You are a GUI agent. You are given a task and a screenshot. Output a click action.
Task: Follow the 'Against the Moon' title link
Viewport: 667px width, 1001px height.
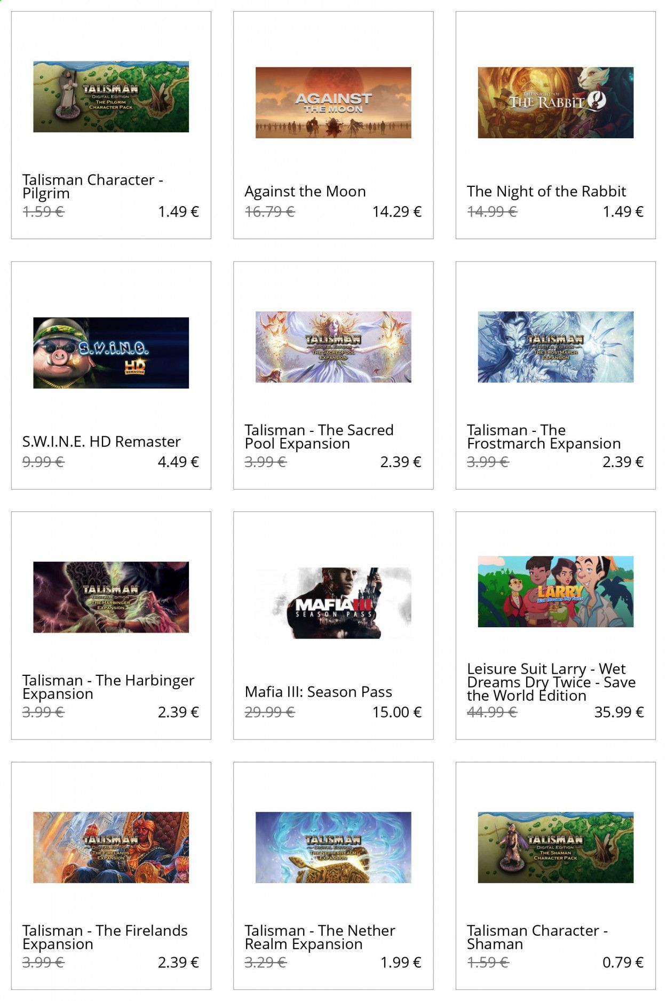[305, 192]
